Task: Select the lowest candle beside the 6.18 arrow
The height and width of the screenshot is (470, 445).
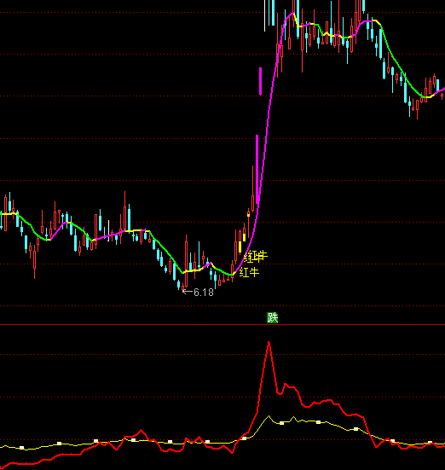Action: tap(183, 287)
